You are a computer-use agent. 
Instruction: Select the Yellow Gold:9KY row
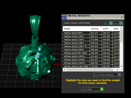91,33
